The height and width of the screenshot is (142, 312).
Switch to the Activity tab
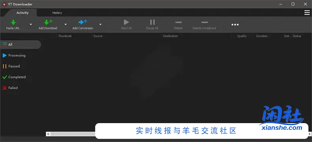[23, 13]
